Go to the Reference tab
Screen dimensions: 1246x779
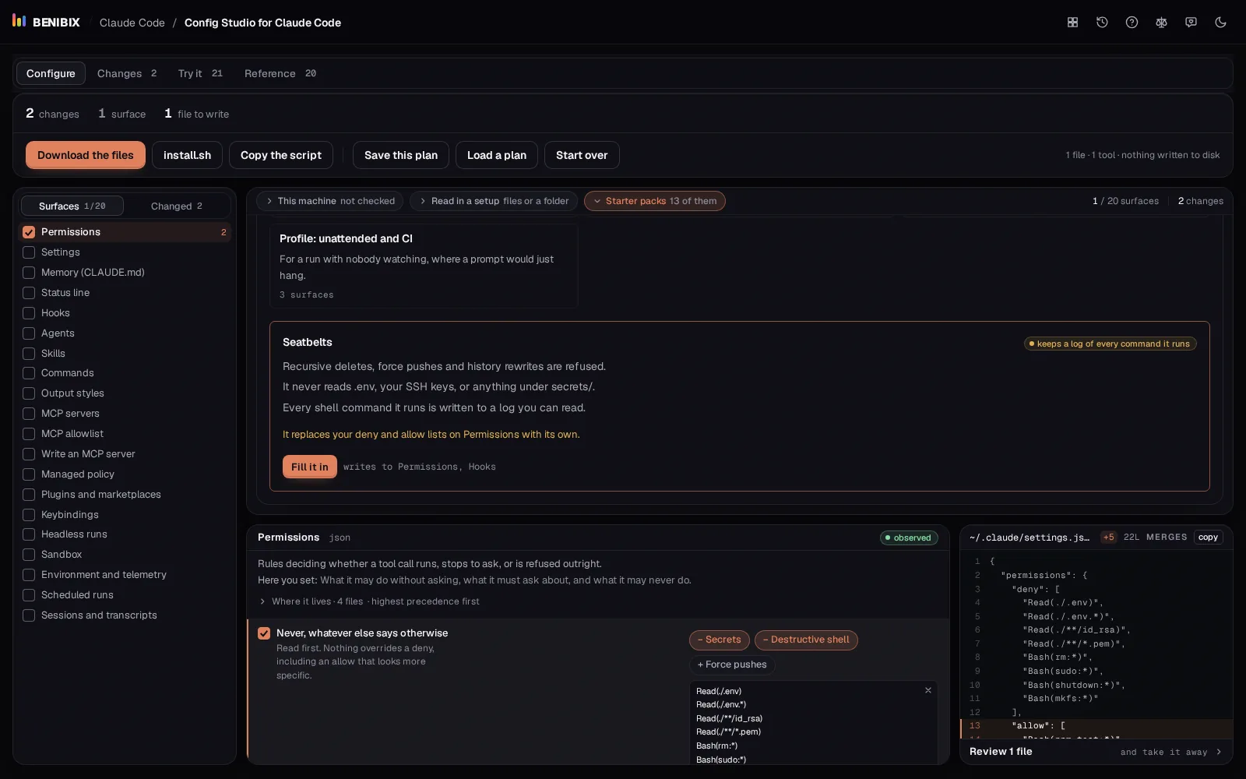[x=280, y=73]
